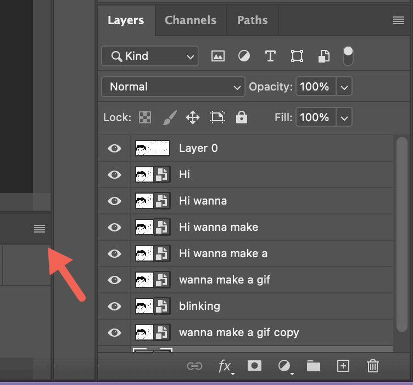Screen dimensions: 413x385
Task: Filter for type layers icon
Action: click(270, 56)
